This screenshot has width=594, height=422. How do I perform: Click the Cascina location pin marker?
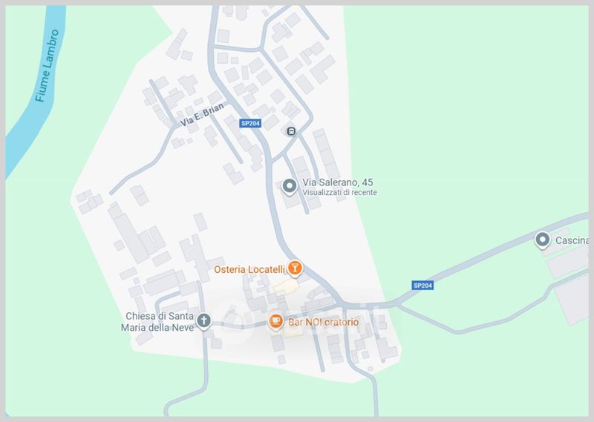[x=542, y=240]
